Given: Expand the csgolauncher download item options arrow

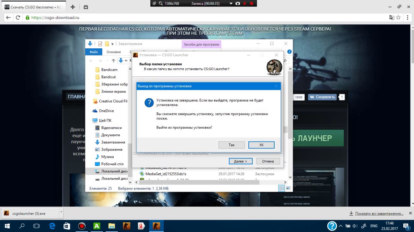Looking at the screenshot, I should 61,213.
